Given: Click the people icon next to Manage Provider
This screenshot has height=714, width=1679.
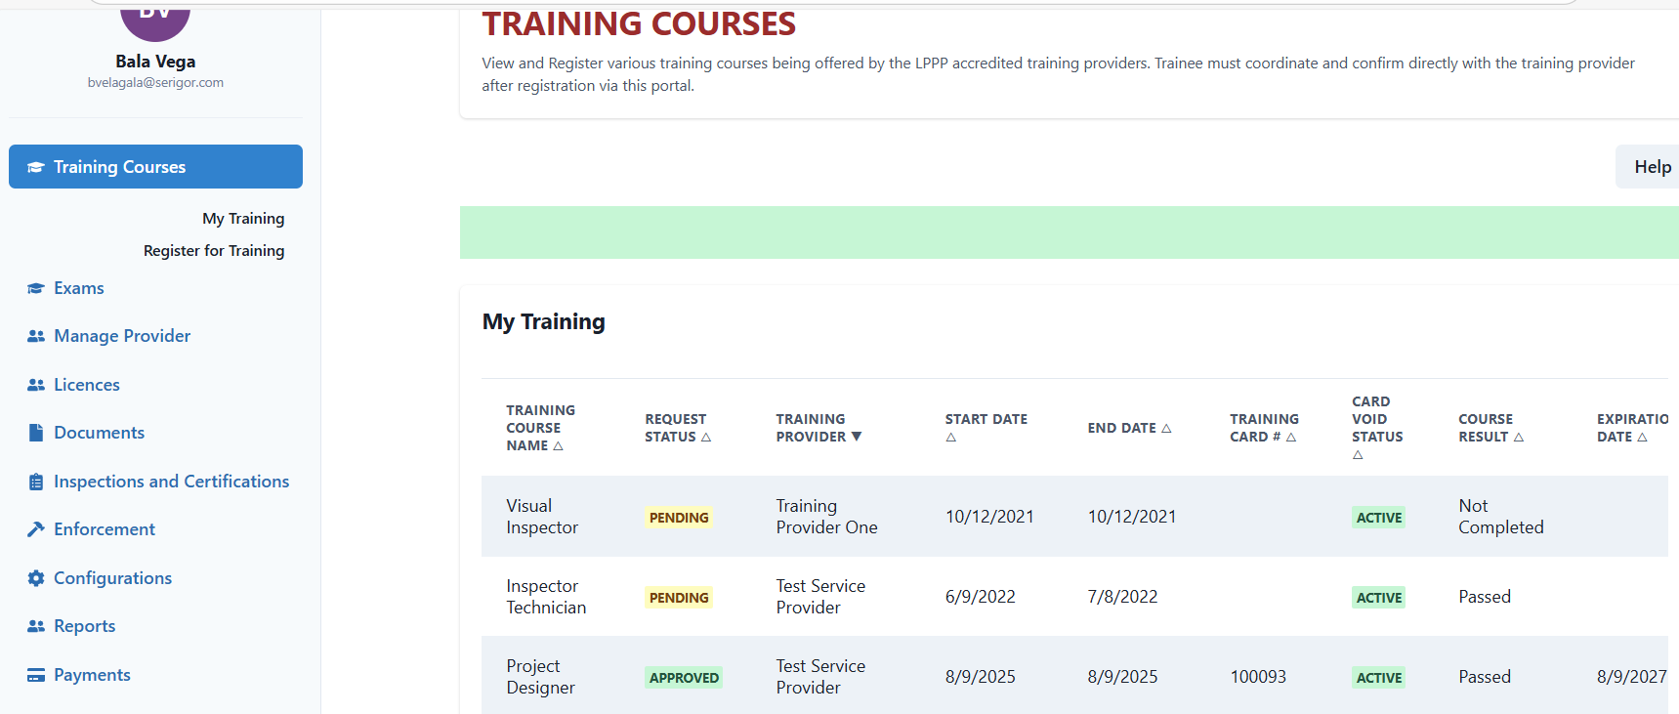Looking at the screenshot, I should [x=36, y=336].
